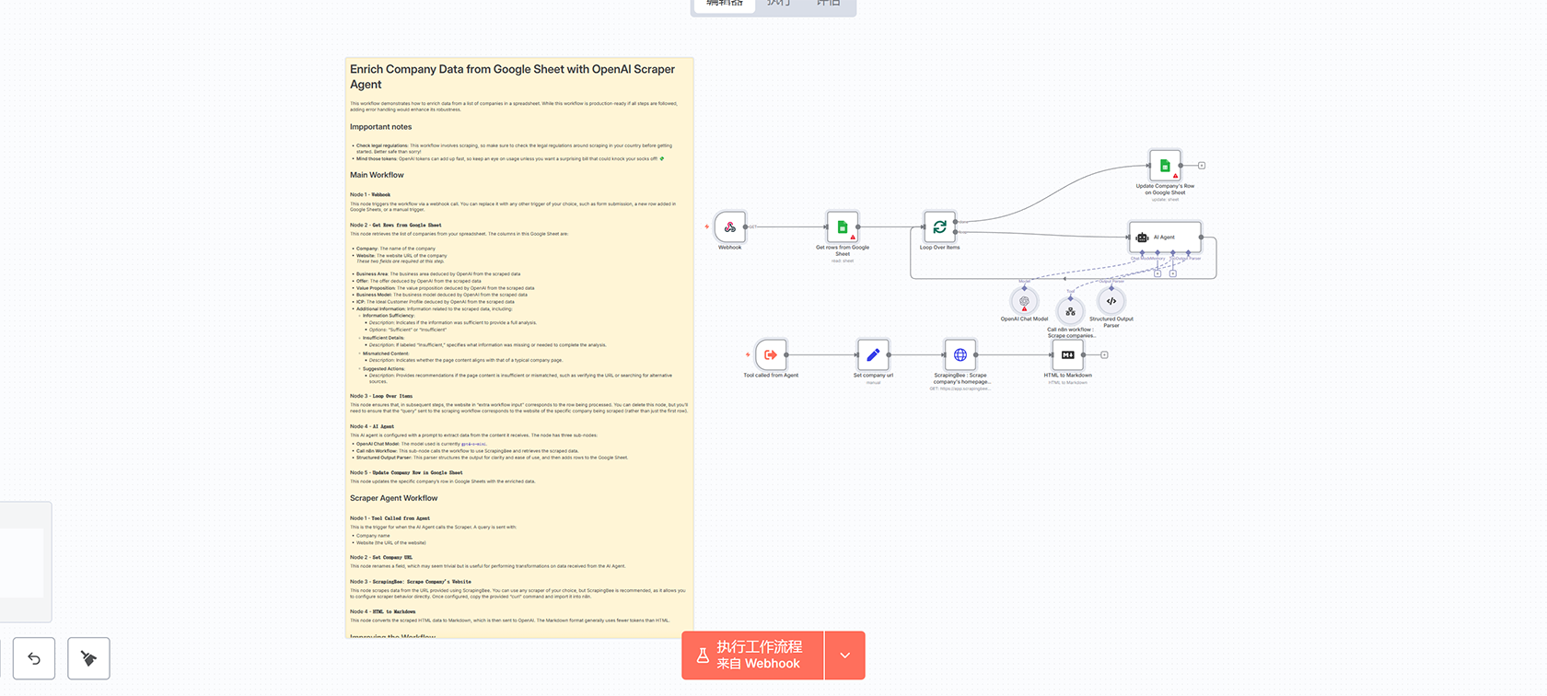Select the Tool called from Agent trigger

coord(771,354)
